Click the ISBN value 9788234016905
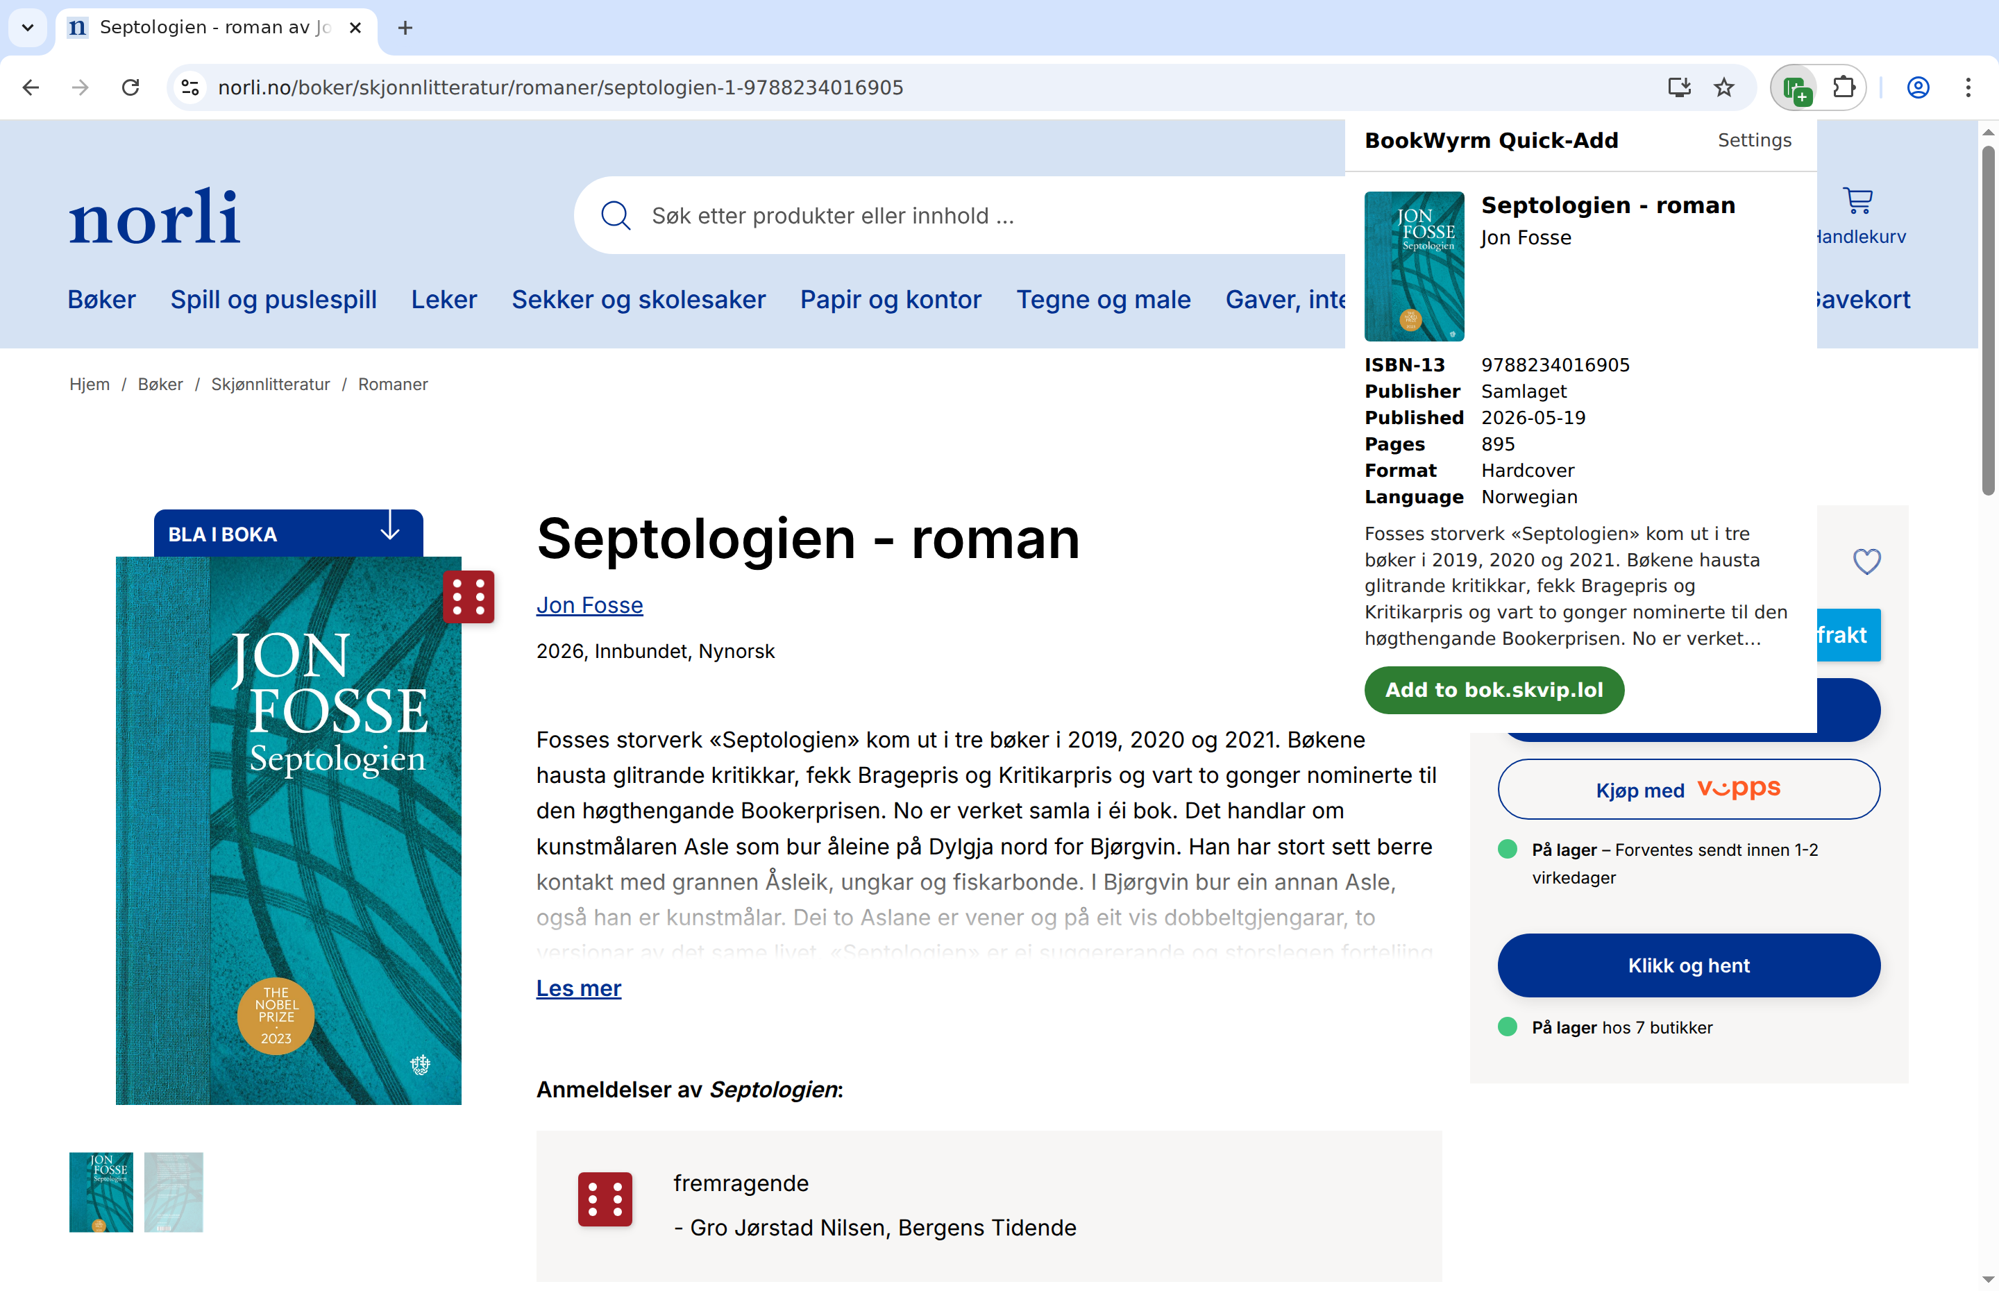The height and width of the screenshot is (1291, 1999). (1555, 364)
